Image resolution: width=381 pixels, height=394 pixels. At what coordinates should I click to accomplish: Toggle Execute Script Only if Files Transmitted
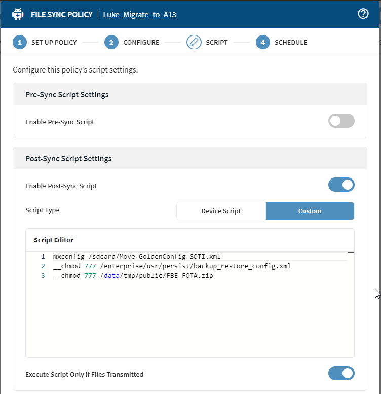click(341, 374)
